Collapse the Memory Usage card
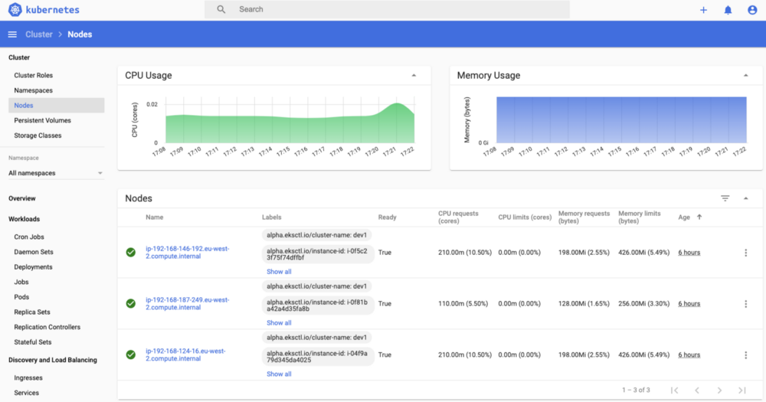This screenshot has width=766, height=402. (746, 76)
